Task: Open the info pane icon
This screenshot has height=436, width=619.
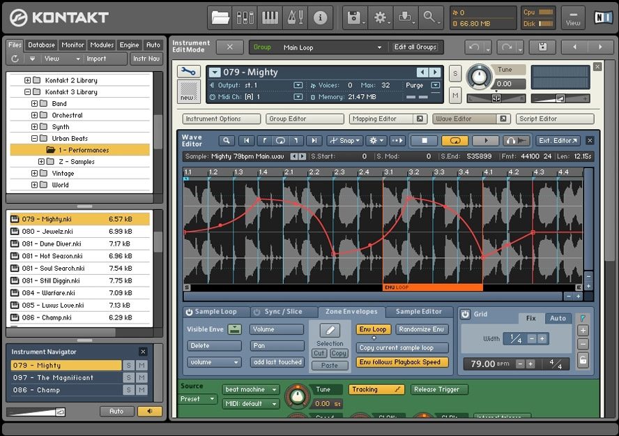Action: tap(320, 17)
